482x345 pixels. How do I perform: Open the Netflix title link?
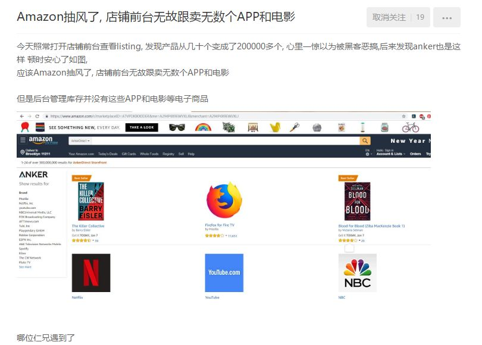[x=77, y=297]
